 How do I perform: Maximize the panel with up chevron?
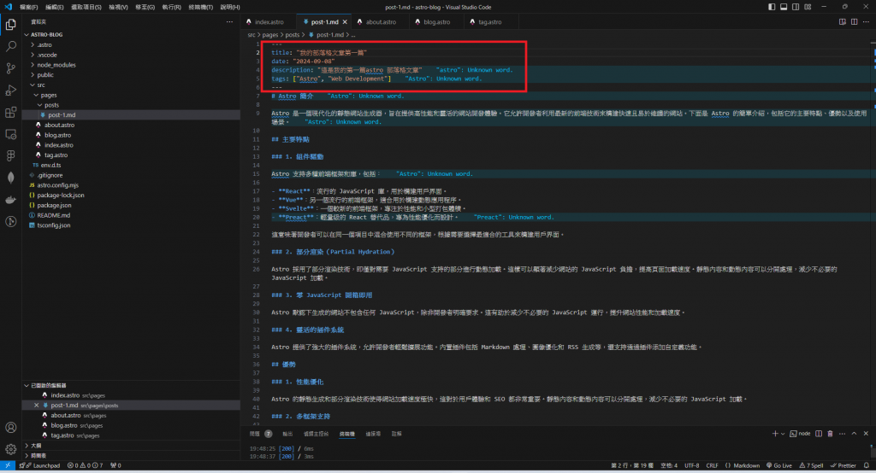coord(855,434)
